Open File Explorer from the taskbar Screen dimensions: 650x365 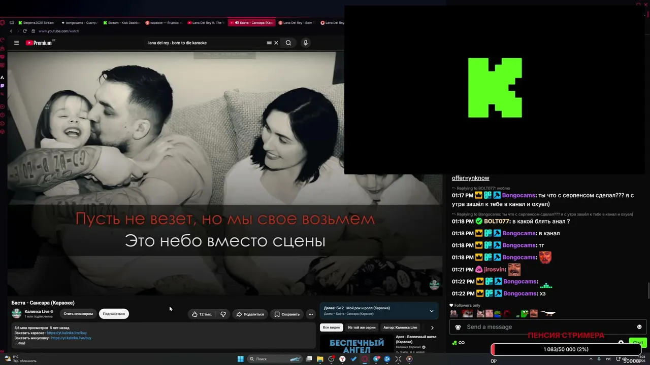[x=320, y=359]
